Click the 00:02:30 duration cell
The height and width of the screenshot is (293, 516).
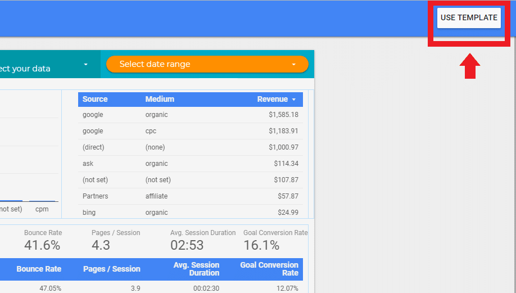pos(206,289)
